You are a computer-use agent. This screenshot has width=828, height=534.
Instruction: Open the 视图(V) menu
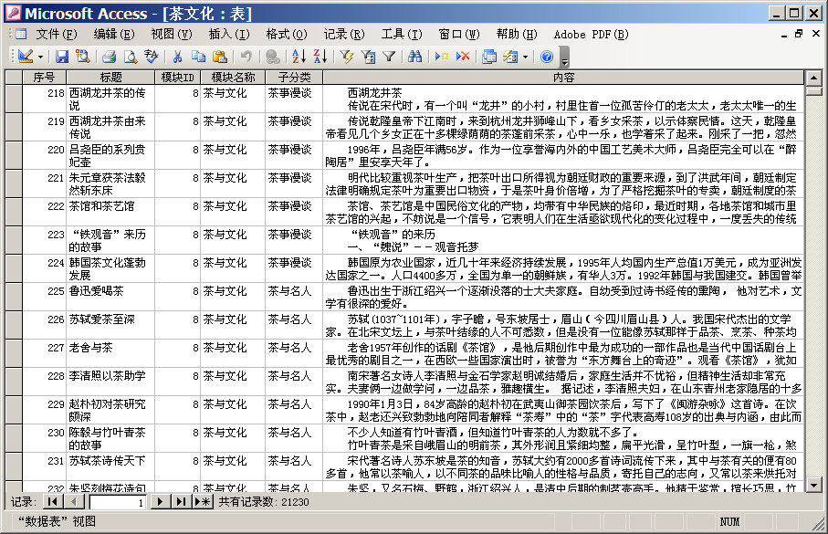[x=171, y=35]
